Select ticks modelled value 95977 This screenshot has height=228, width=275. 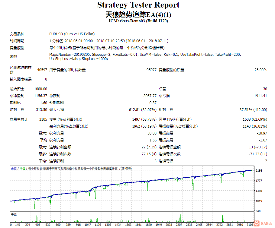pos(151,70)
